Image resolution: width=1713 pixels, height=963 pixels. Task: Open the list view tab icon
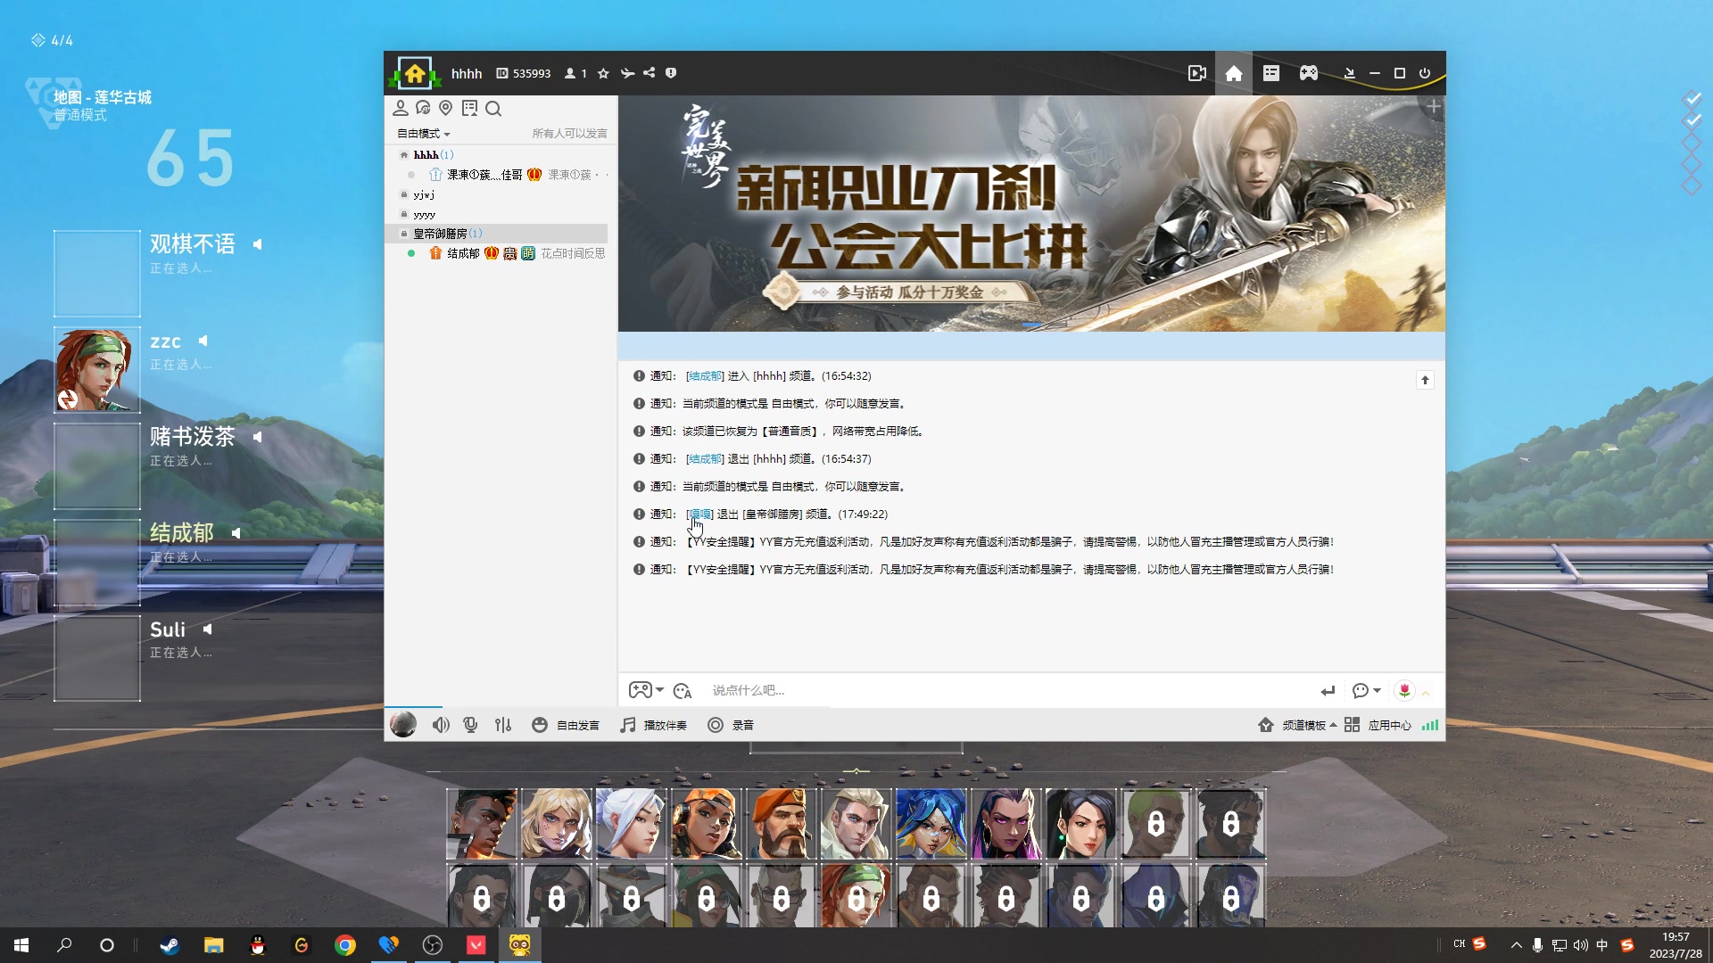click(x=1271, y=73)
